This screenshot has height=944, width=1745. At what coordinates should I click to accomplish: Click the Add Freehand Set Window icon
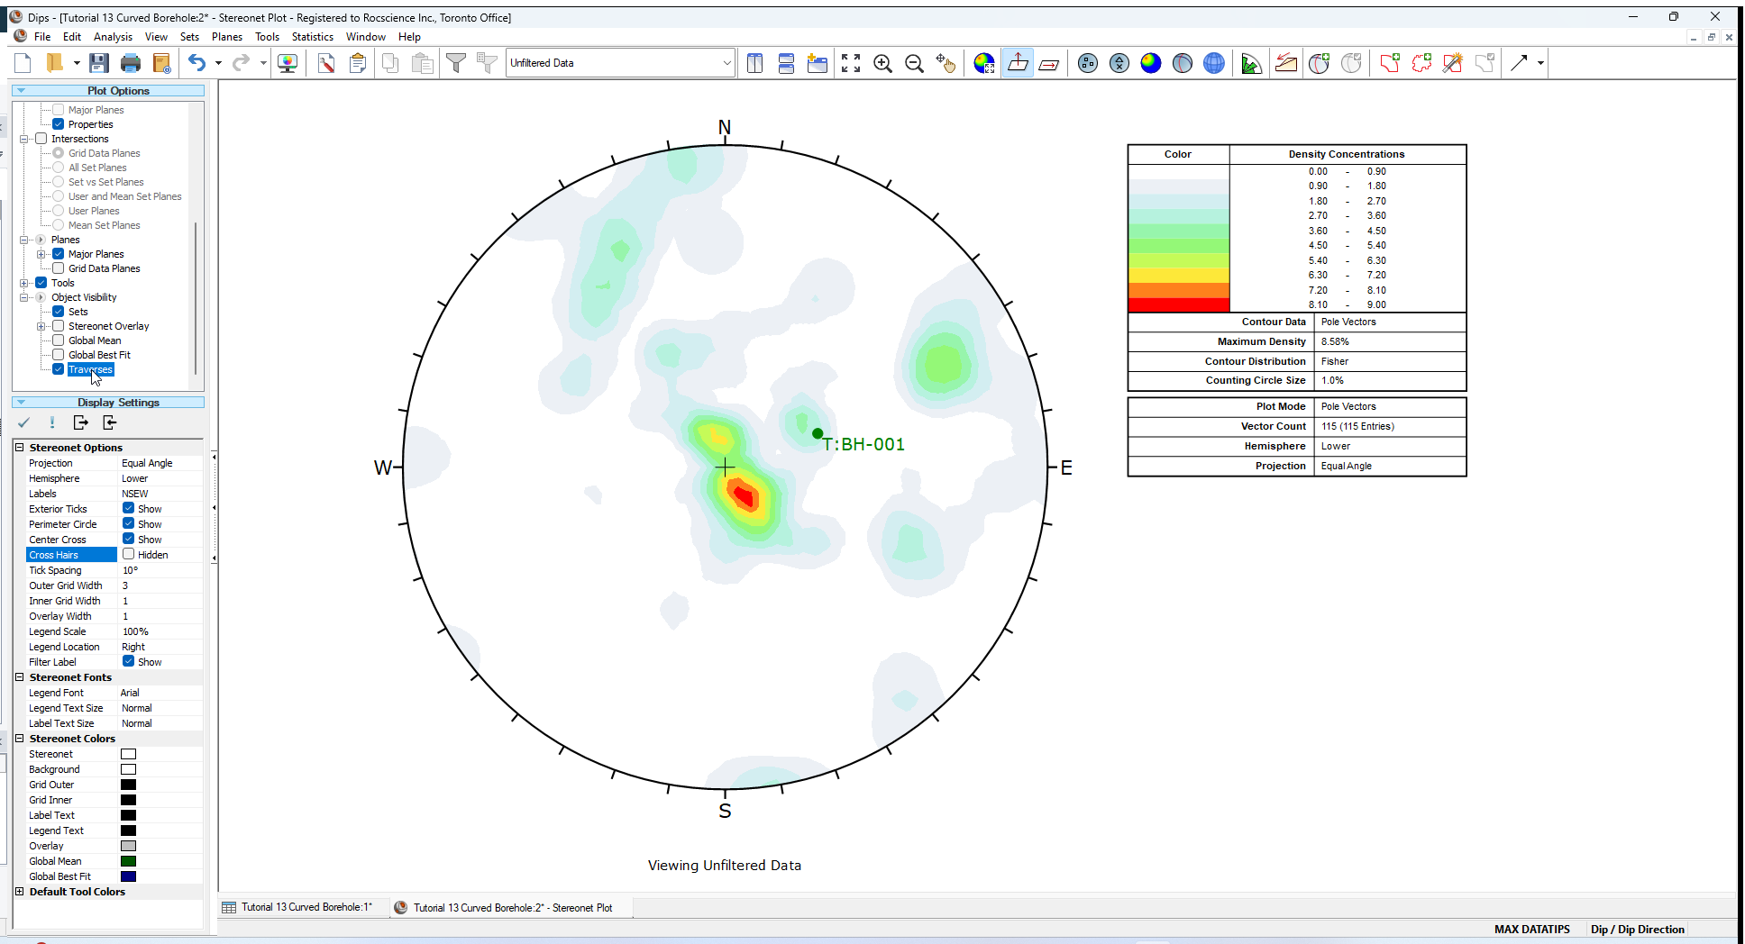tap(1421, 63)
